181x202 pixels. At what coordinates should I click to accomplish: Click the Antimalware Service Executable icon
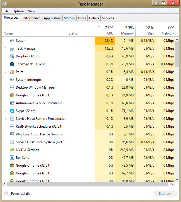click(12, 103)
